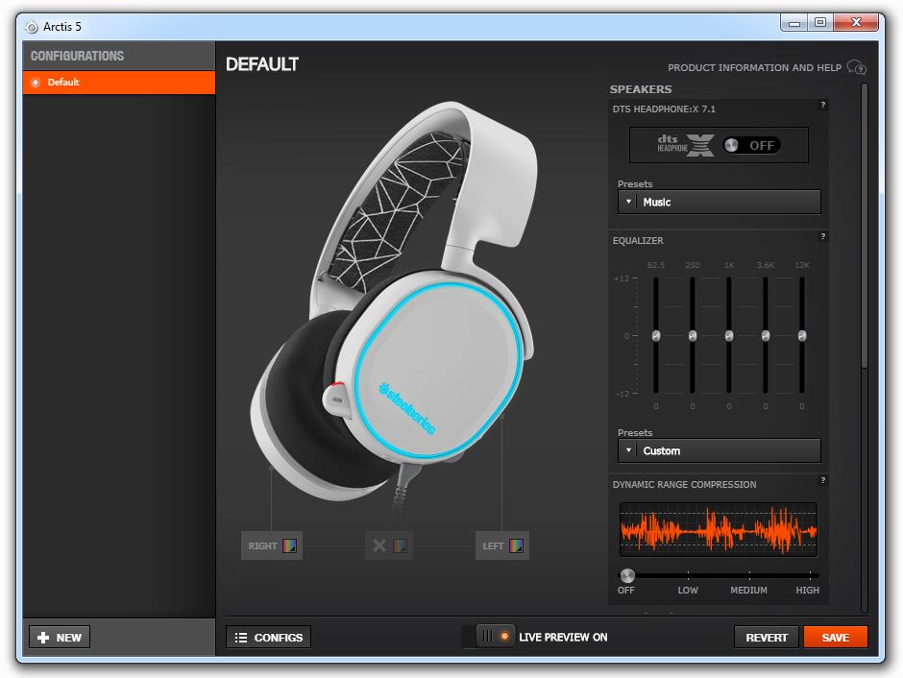Open Dynamic Range Compression help icon

pyautogui.click(x=823, y=480)
